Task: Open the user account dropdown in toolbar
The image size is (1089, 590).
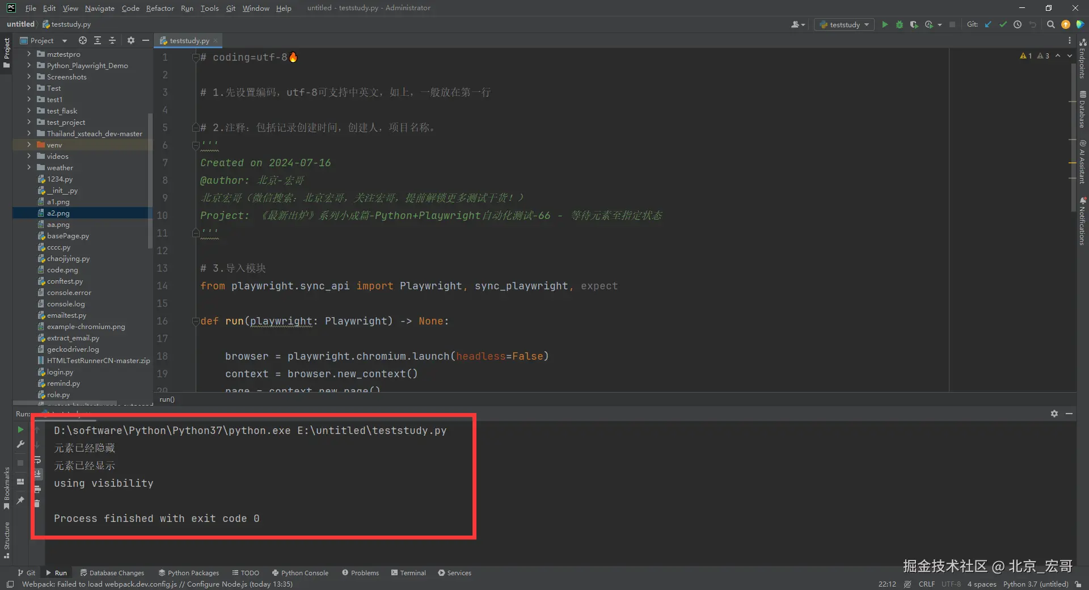Action: [798, 24]
